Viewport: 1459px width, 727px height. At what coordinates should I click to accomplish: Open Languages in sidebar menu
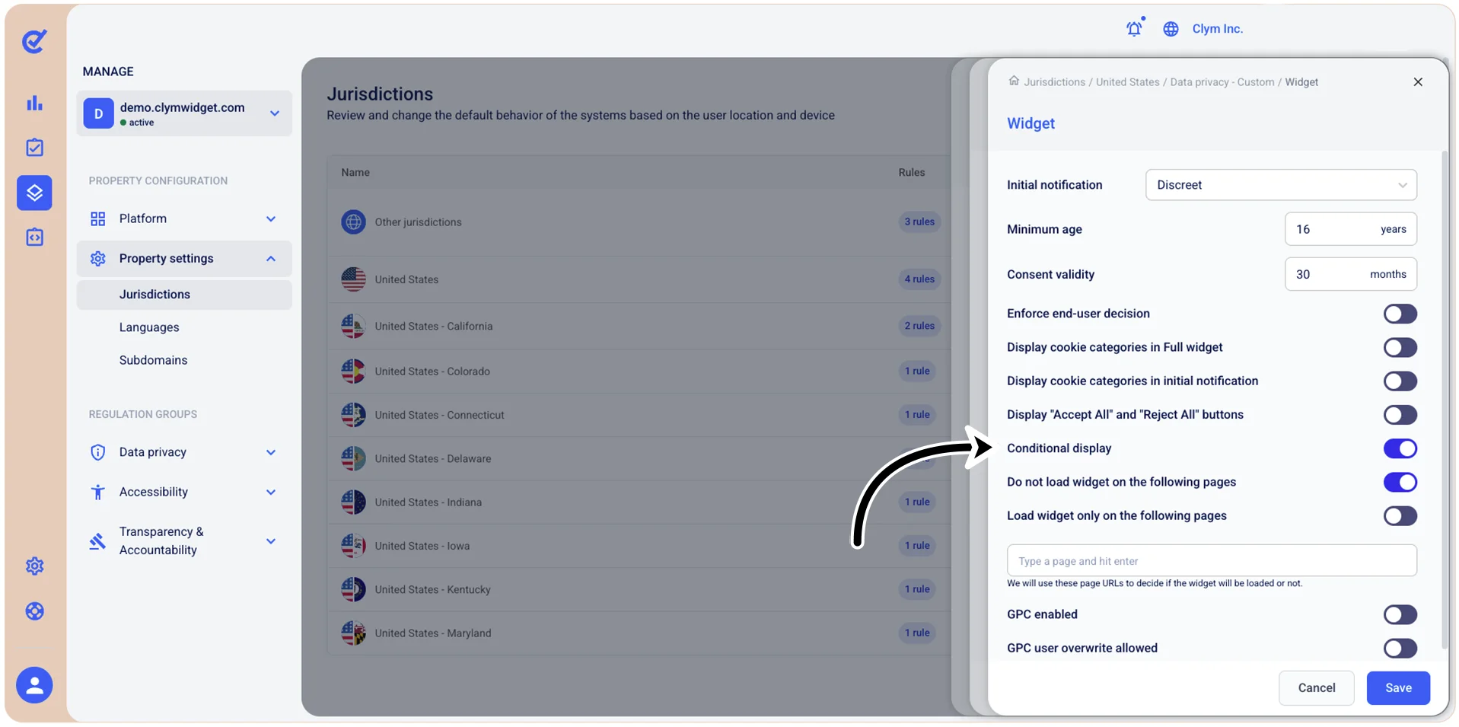149,327
